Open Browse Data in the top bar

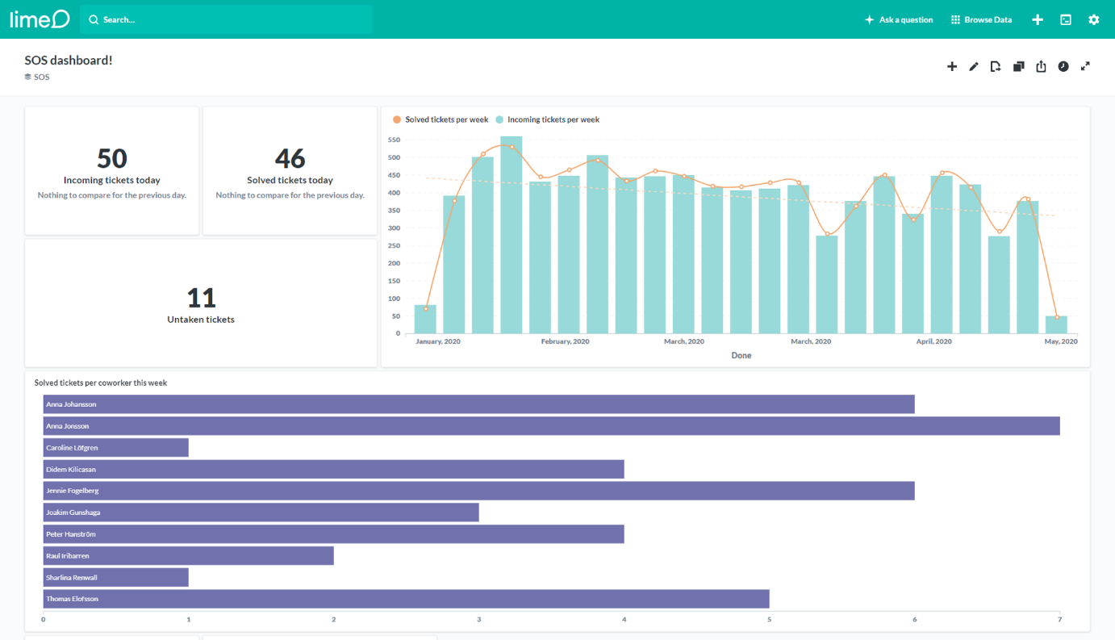click(x=981, y=19)
